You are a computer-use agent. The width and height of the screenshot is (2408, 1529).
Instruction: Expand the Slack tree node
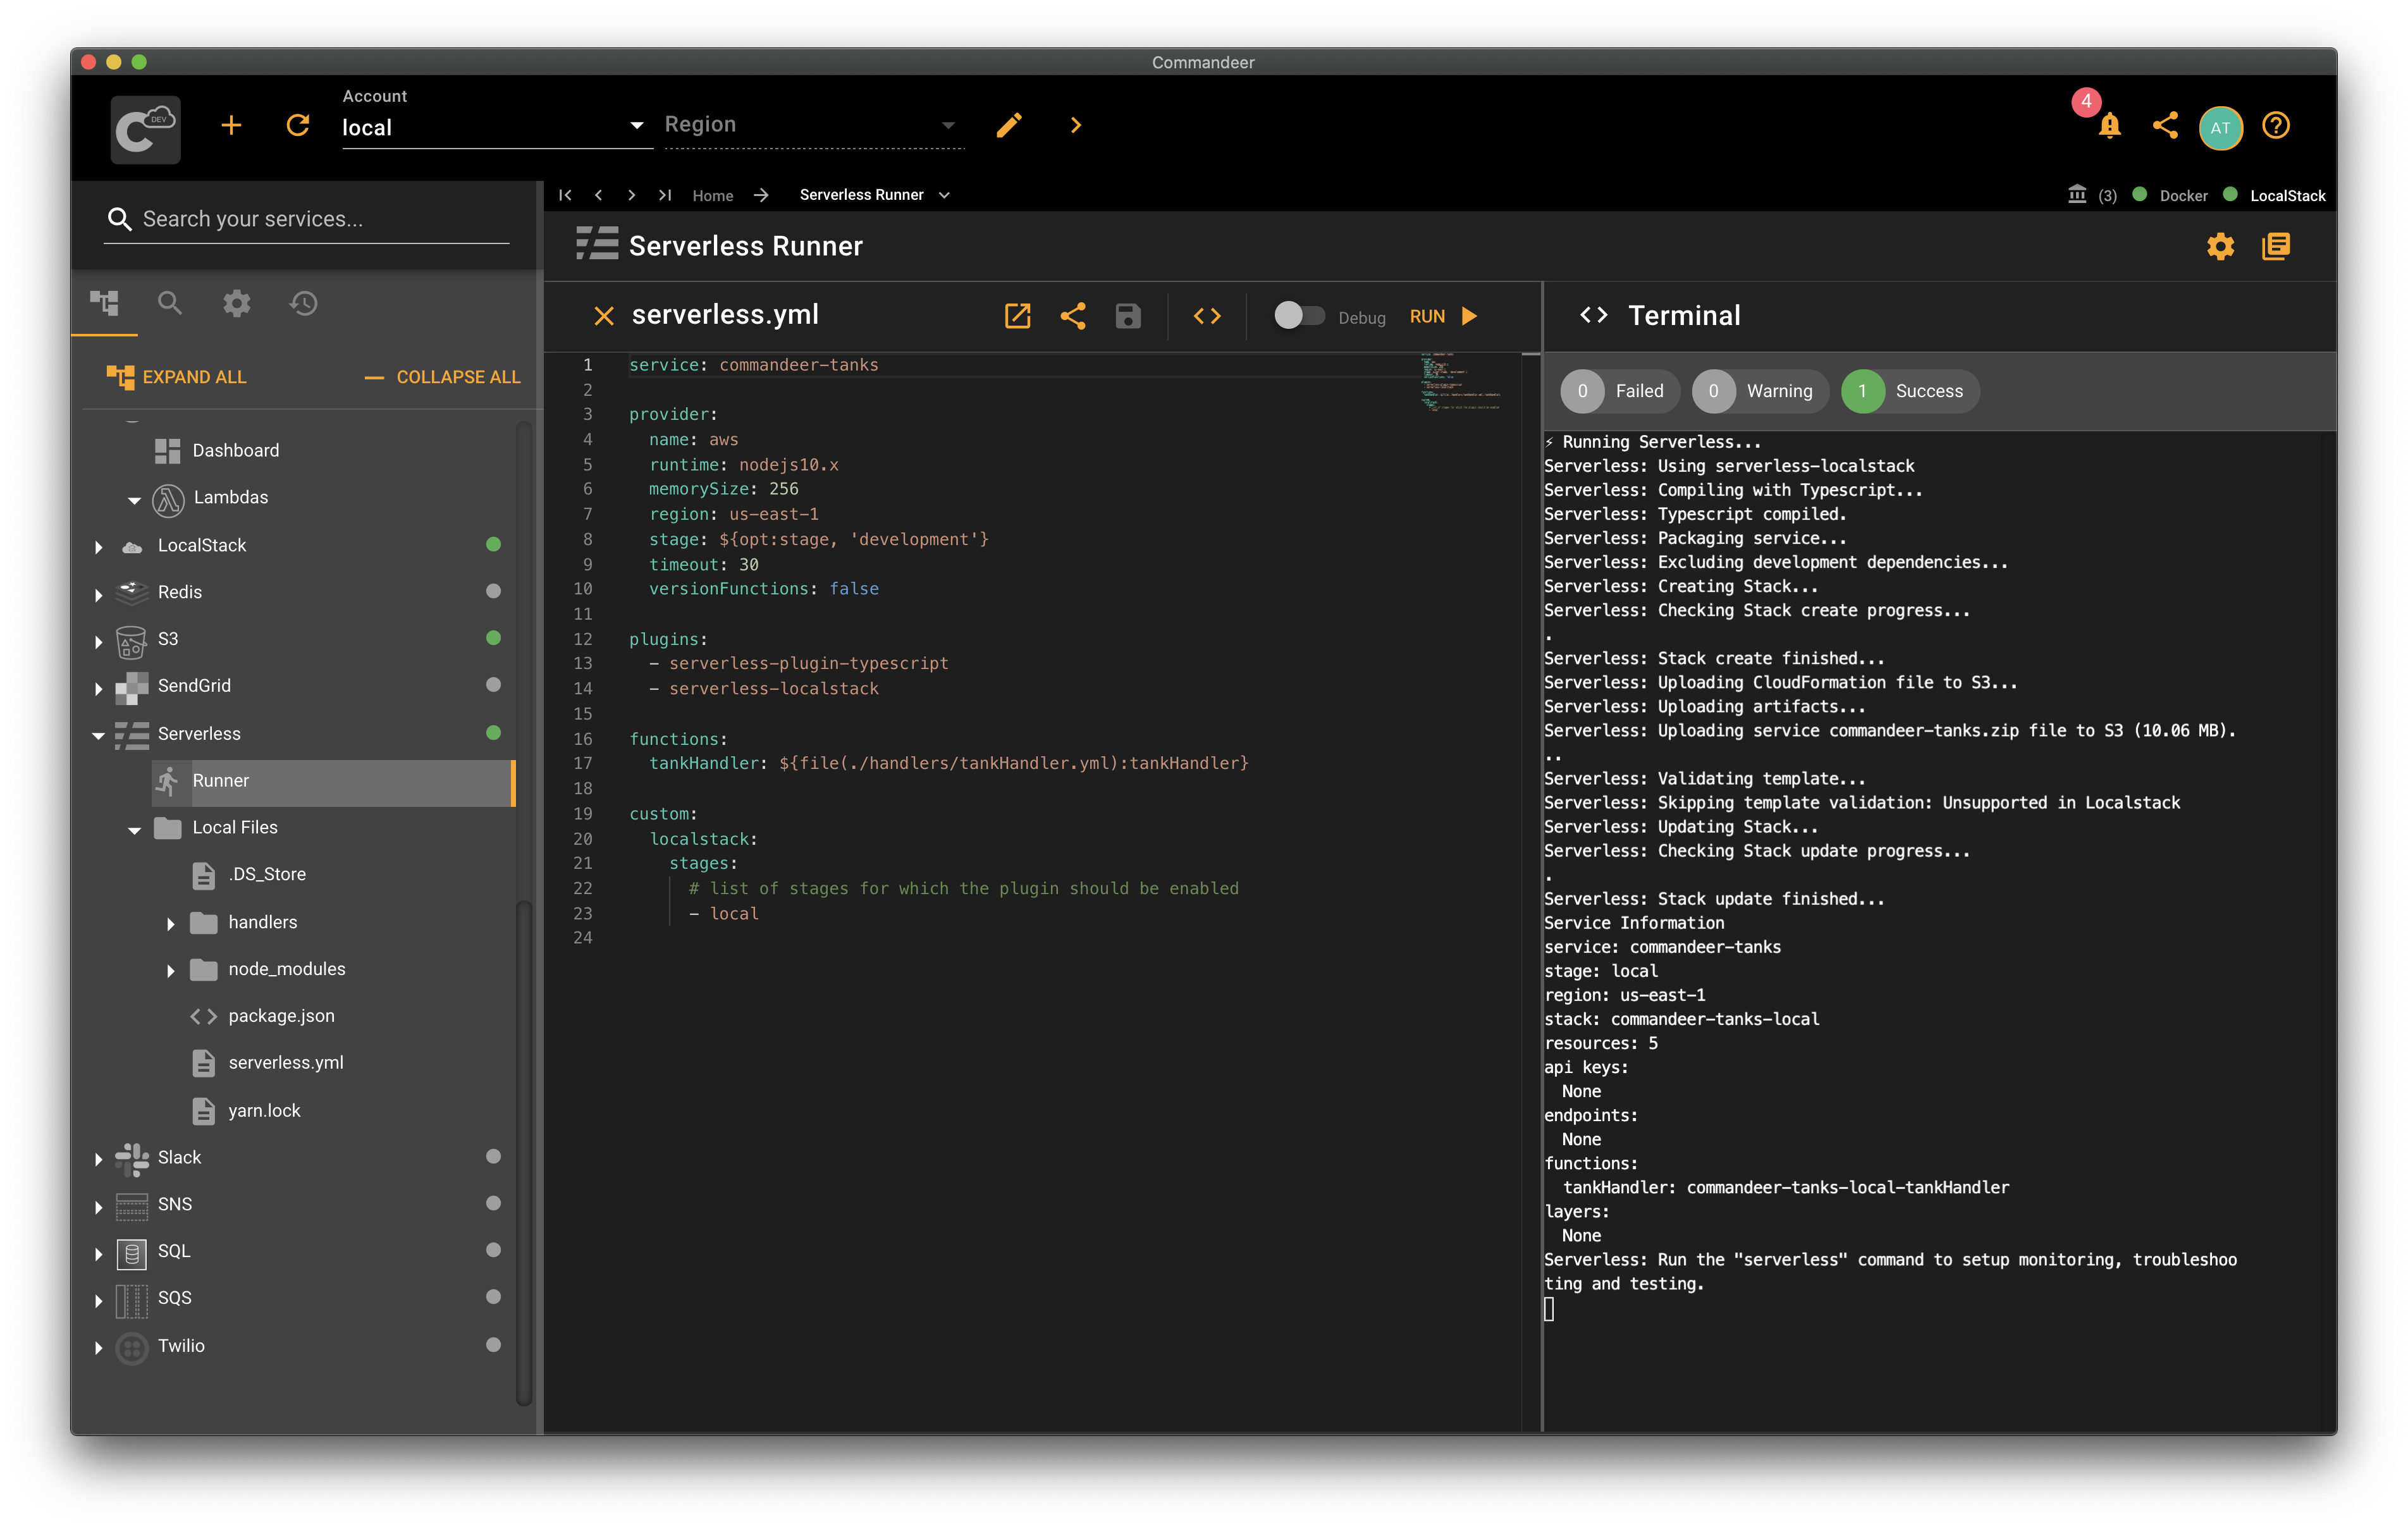(x=98, y=1159)
